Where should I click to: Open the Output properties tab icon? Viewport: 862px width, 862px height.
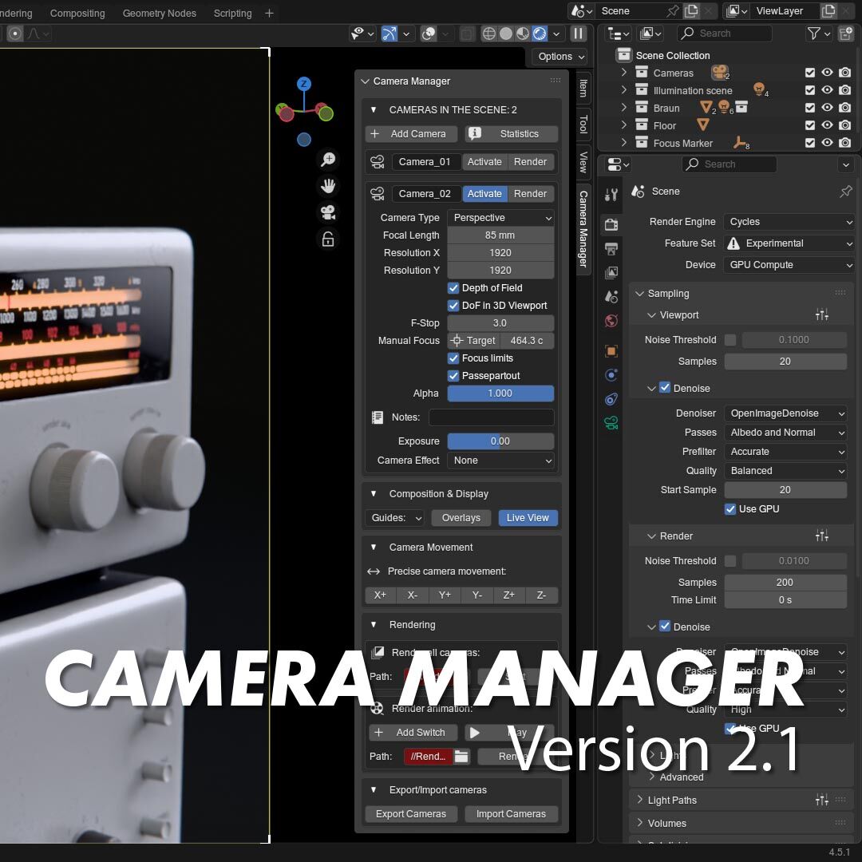[611, 248]
